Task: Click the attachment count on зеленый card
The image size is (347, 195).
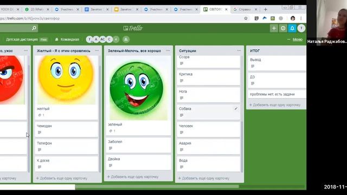Action: (112, 131)
